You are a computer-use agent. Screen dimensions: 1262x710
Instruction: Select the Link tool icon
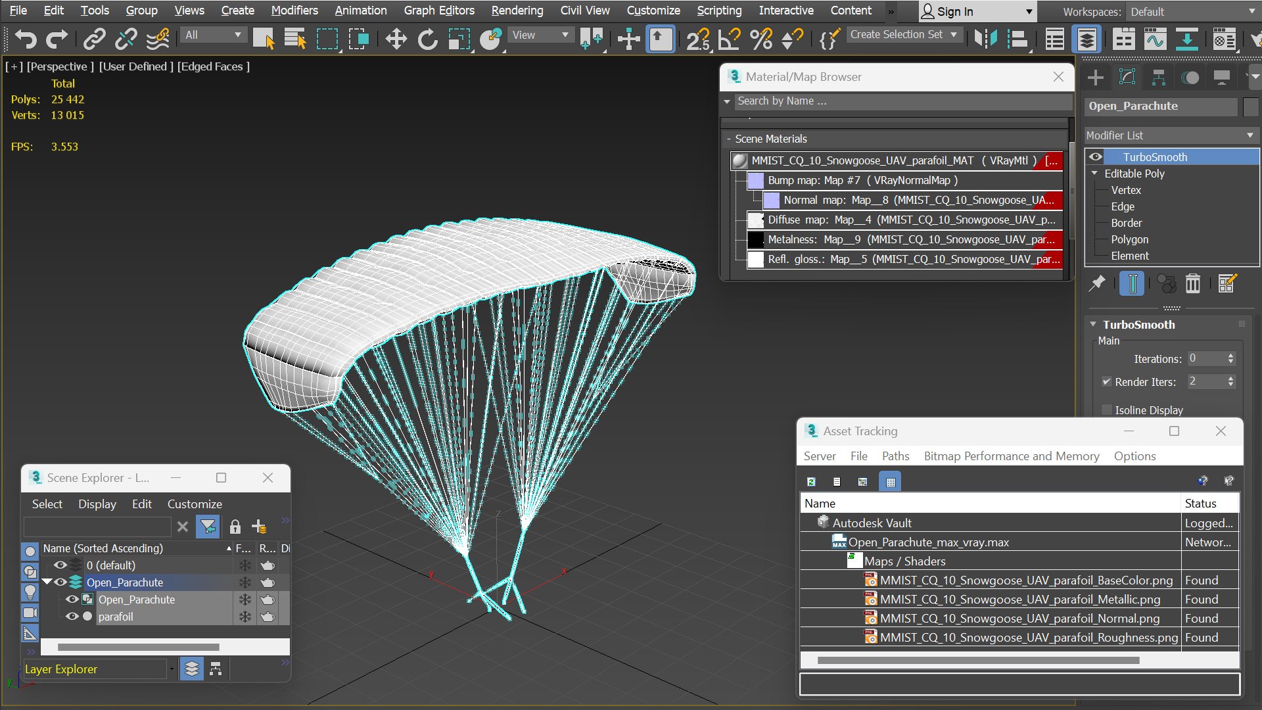[94, 39]
